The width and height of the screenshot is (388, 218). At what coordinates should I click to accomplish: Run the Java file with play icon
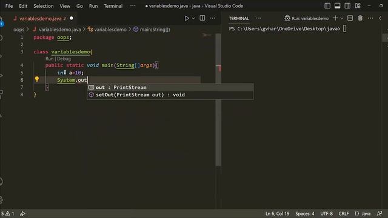187,18
